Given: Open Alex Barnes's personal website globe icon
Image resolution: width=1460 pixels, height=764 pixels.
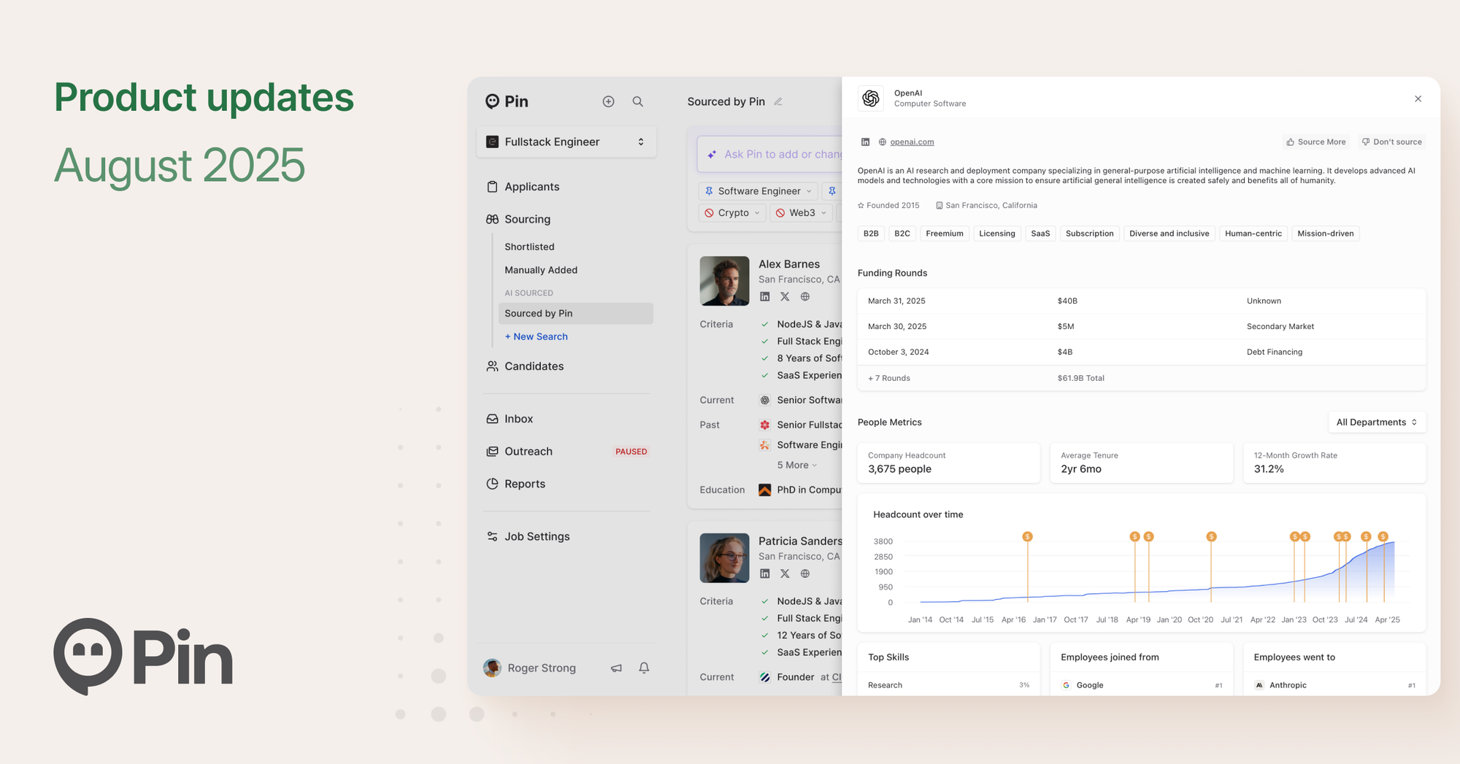Looking at the screenshot, I should pos(805,297).
